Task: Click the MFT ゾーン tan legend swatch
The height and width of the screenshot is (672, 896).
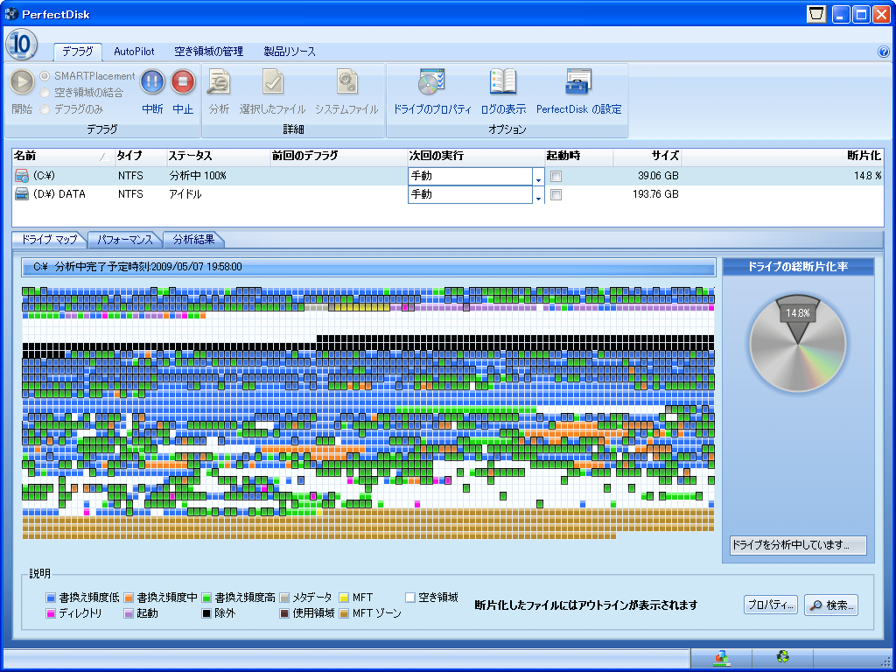Action: pyautogui.click(x=344, y=613)
